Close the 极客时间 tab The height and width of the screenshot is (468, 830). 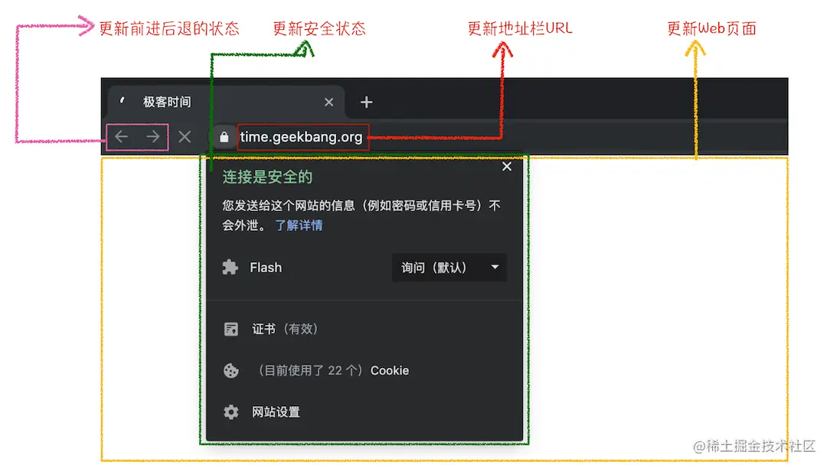[328, 102]
